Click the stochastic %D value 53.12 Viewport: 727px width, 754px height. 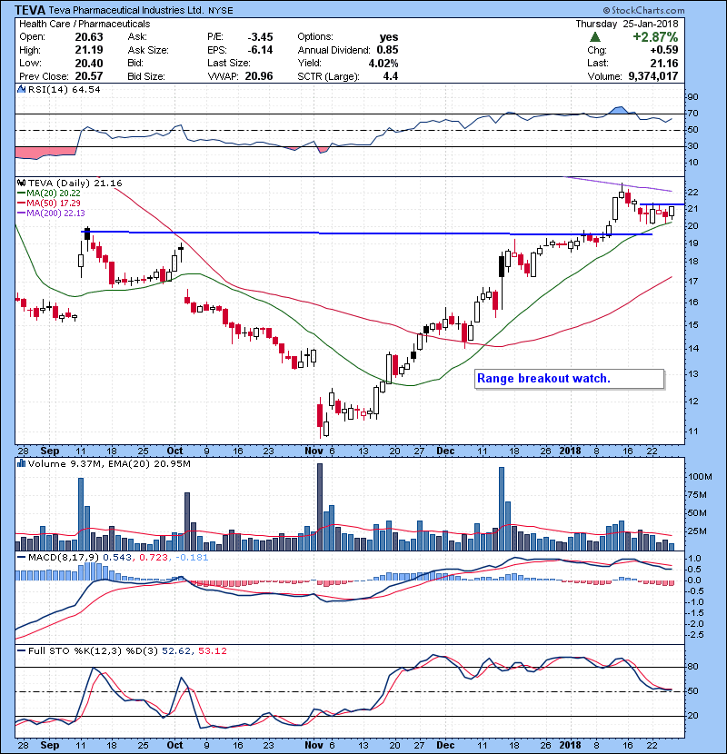(x=212, y=650)
